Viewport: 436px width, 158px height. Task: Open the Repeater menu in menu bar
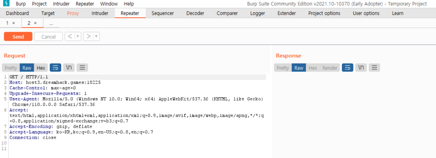point(85,4)
